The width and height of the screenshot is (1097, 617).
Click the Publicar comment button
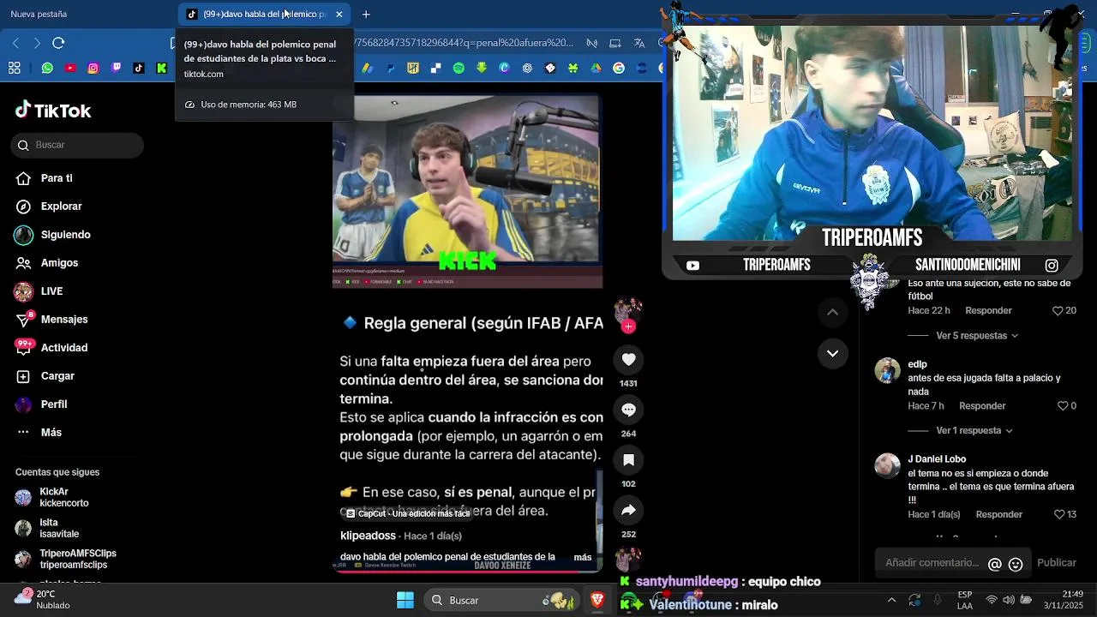[x=1057, y=563]
